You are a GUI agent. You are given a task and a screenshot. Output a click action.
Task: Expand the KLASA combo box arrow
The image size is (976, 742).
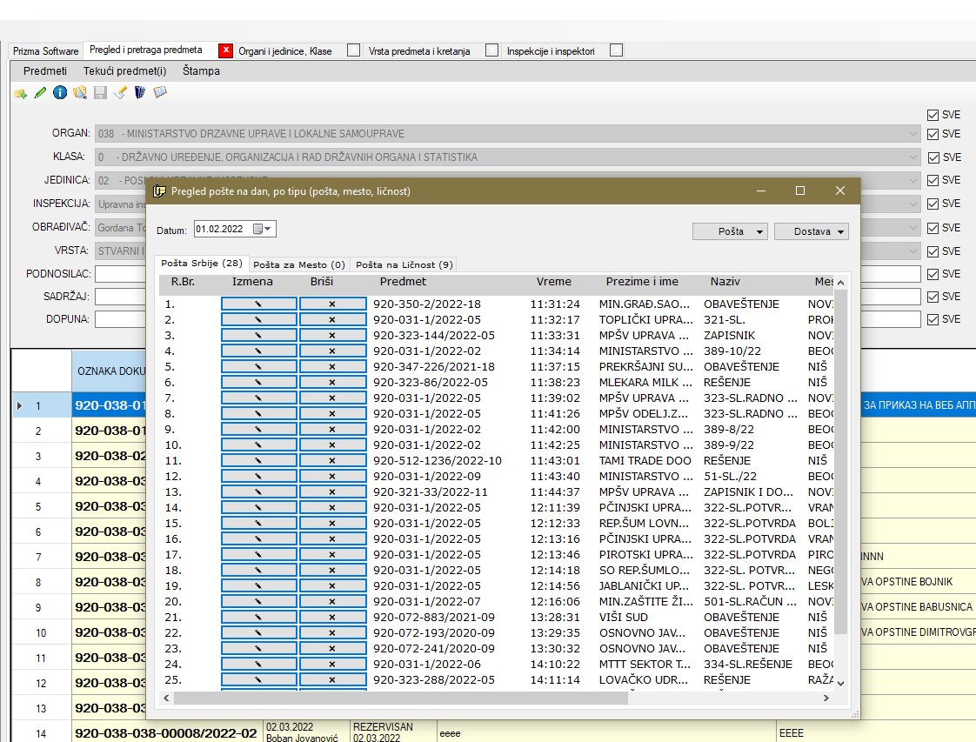tap(912, 157)
